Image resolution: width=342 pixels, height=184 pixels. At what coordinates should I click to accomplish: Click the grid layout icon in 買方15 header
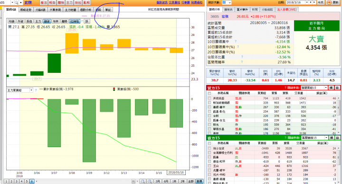click(337, 88)
